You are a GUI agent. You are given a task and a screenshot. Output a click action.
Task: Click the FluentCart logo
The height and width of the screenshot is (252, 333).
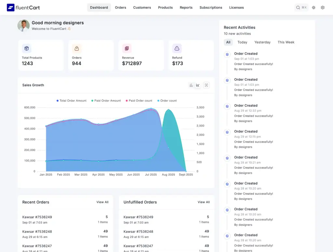point(23,7)
